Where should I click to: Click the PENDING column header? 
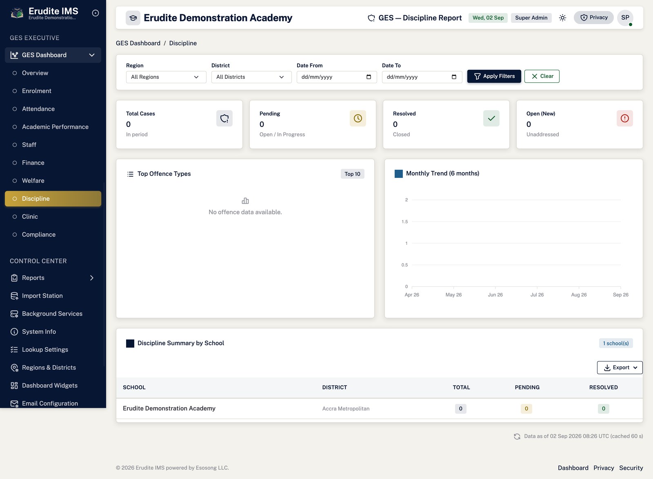[x=527, y=388]
